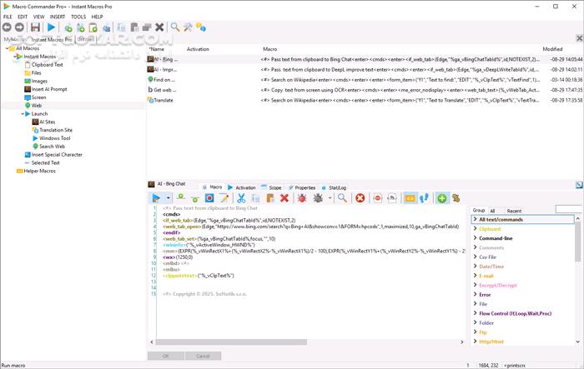The image size is (584, 369).
Task: Click the back arrow navigation icon
Action: [x=7, y=27]
